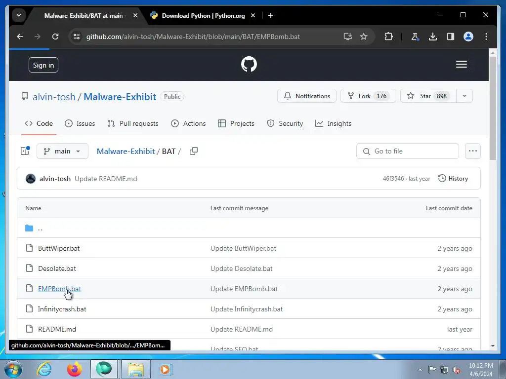506x379 pixels.
Task: Click Malware-Exhibit in the breadcrumb path
Action: [126, 151]
